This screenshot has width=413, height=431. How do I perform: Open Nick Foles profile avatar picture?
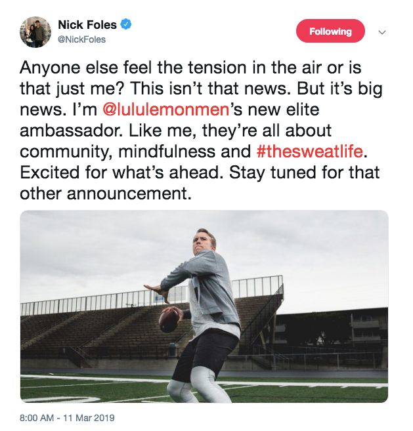tap(35, 31)
